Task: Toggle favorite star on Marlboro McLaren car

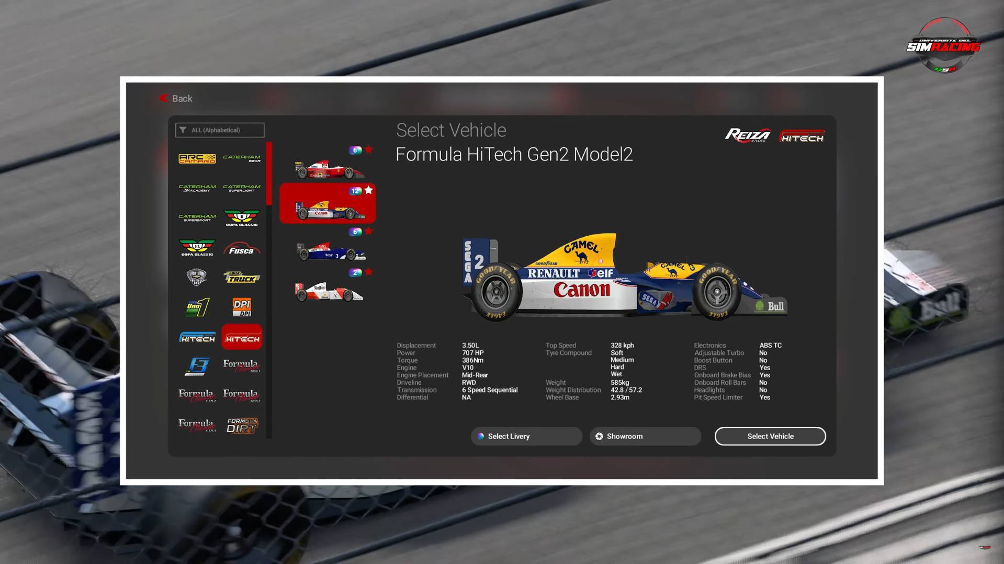Action: click(x=369, y=272)
